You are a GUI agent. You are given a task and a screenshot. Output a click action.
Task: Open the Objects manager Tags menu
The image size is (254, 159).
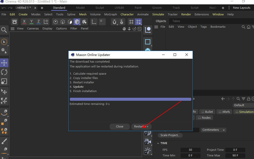coord(204,27)
